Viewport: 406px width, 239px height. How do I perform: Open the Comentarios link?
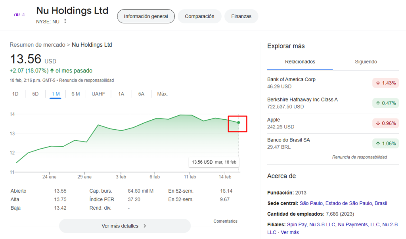[x=225, y=221]
